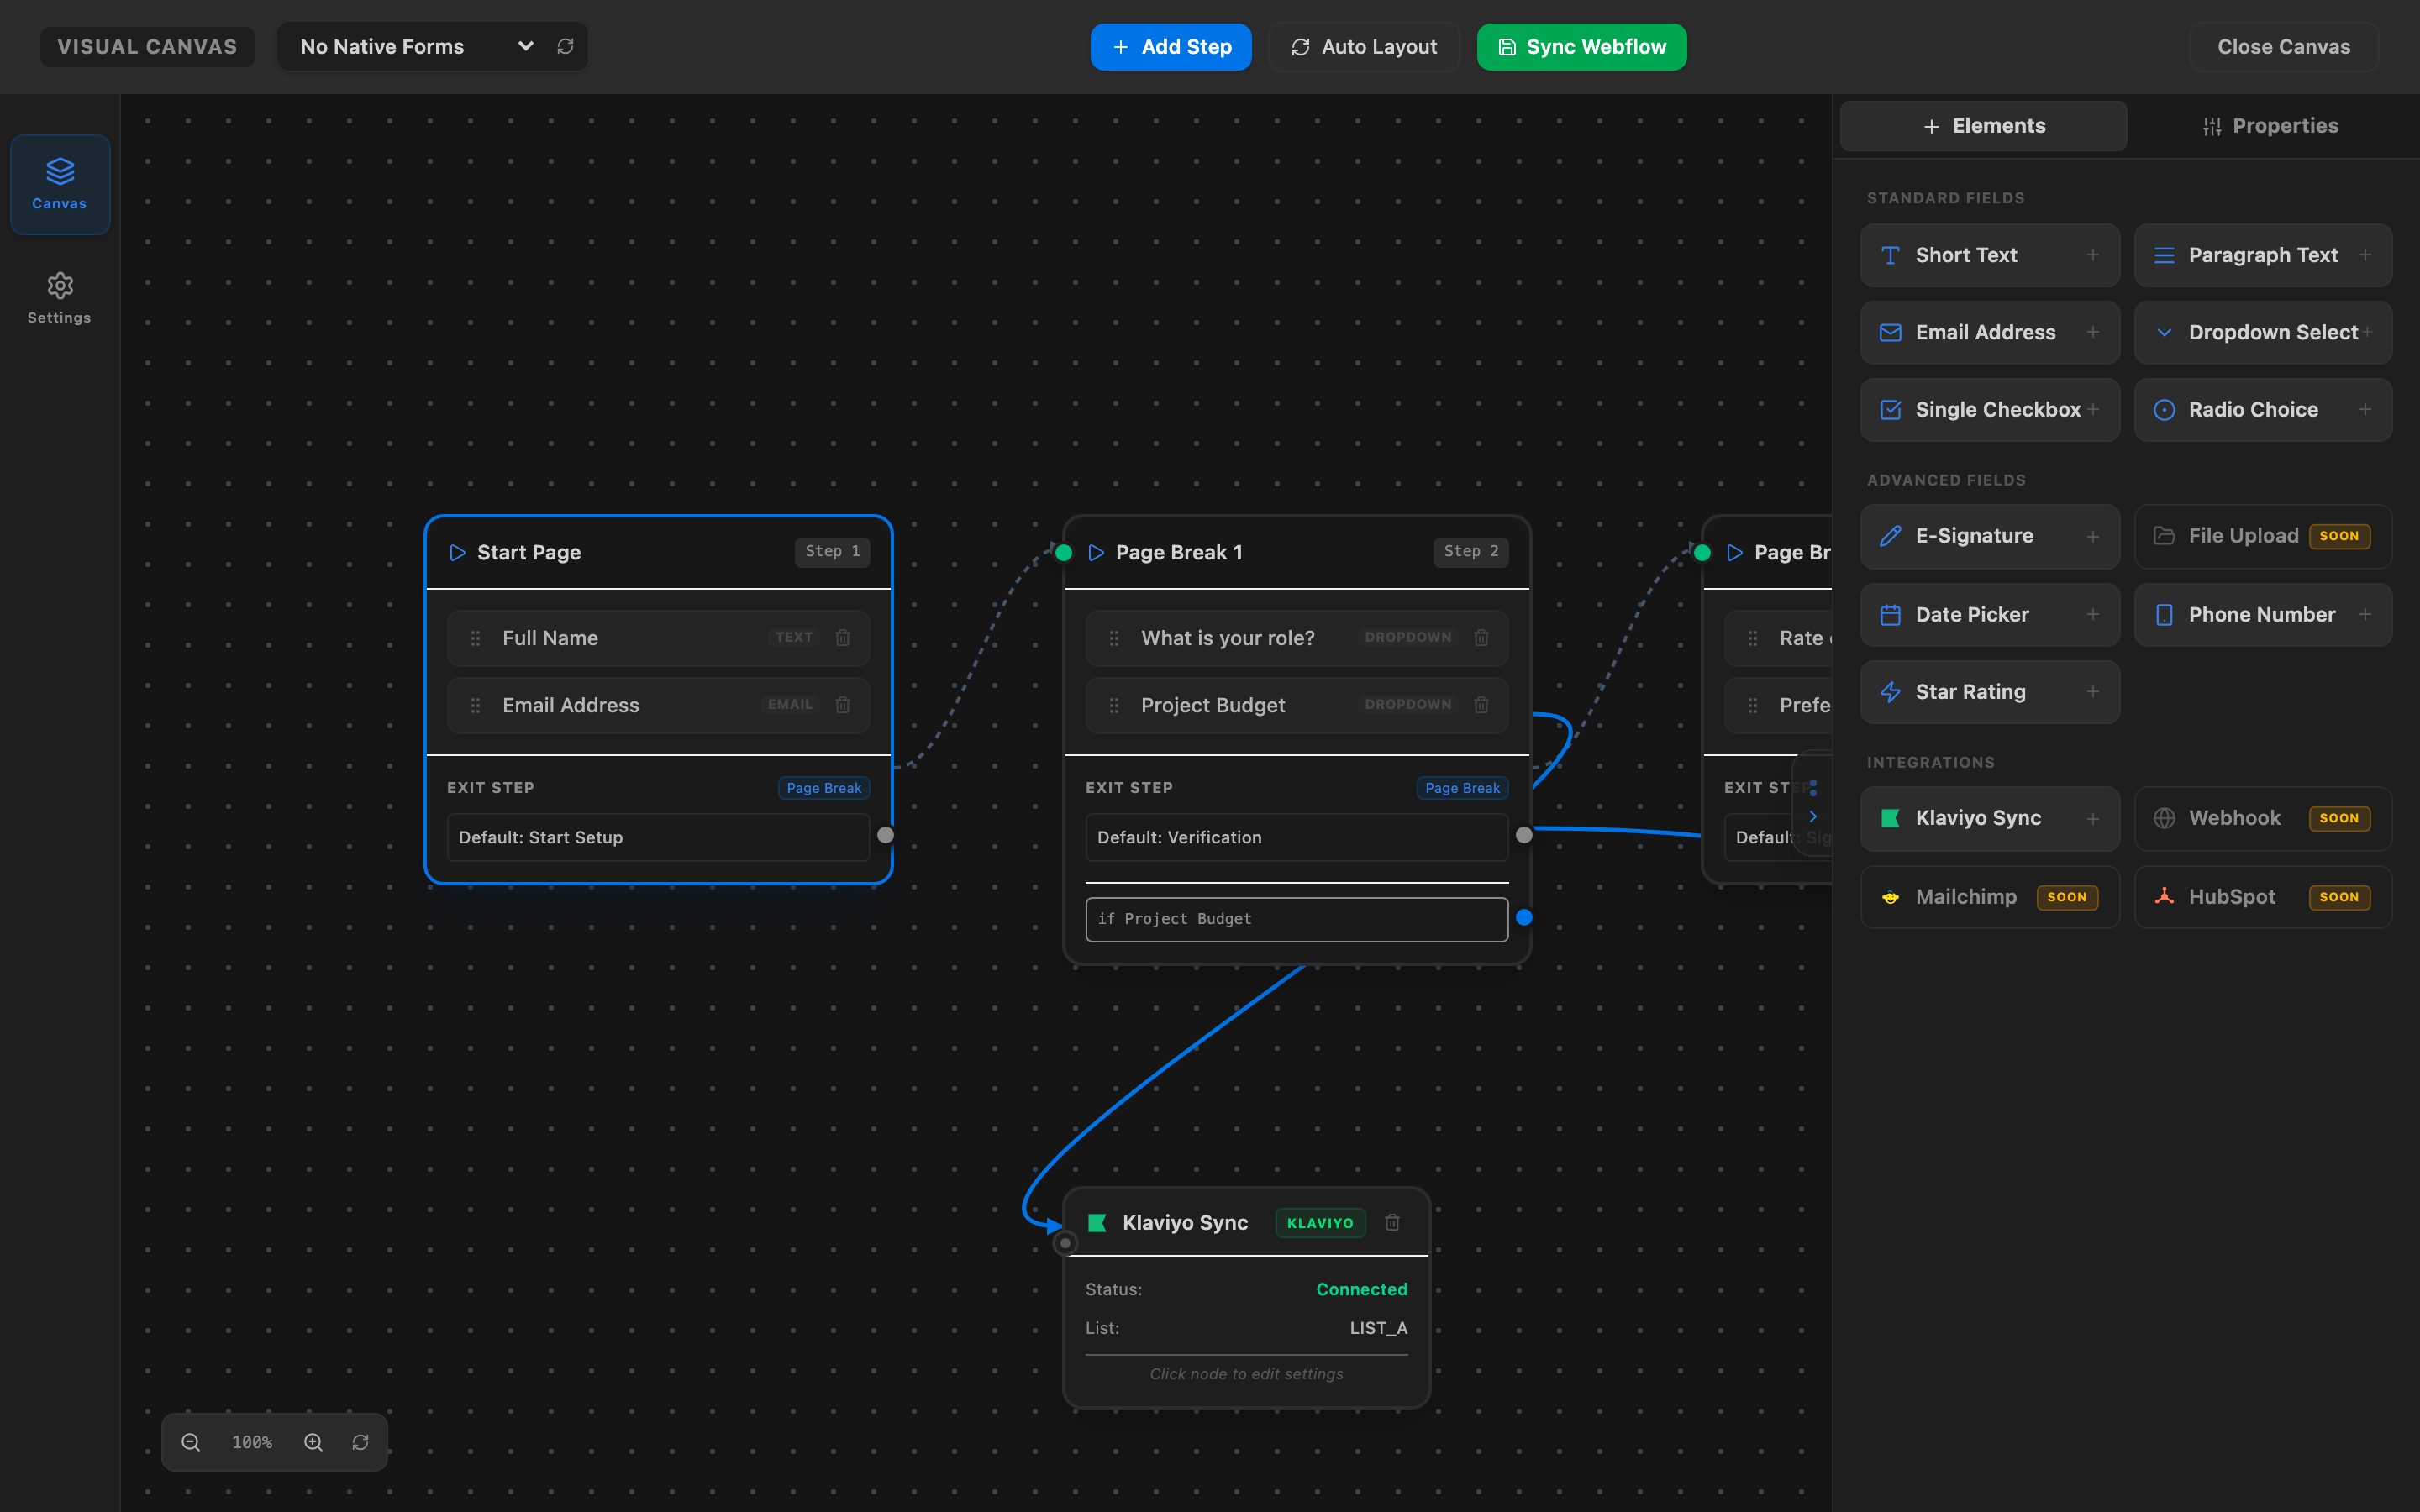Zoom out the canvas
2420x1512 pixels.
191,1442
